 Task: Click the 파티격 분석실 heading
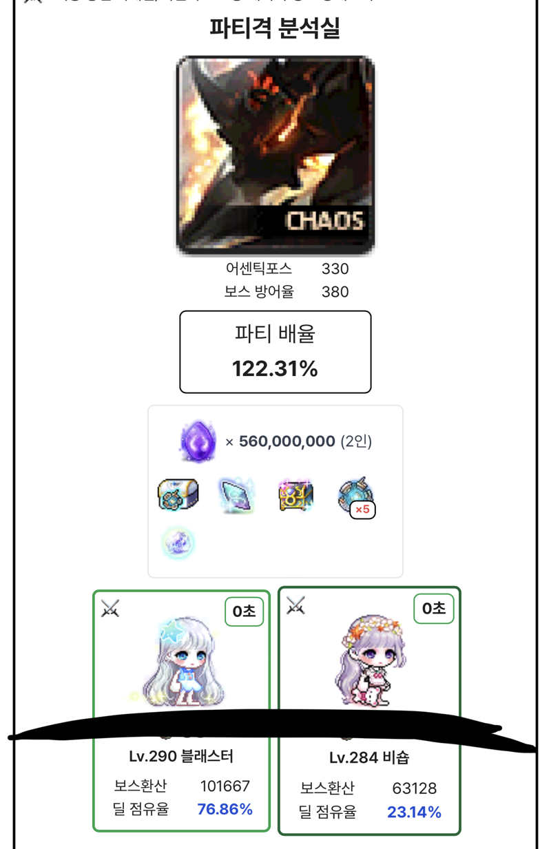(x=275, y=29)
